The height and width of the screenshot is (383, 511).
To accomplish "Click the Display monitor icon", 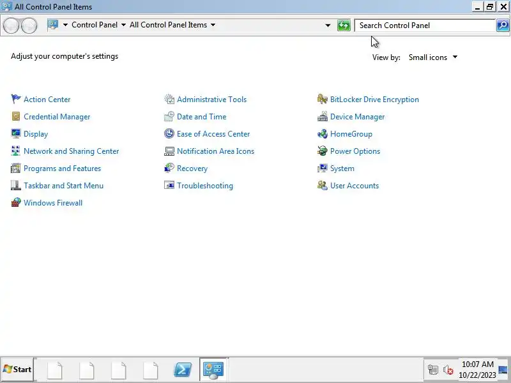I will click(x=15, y=133).
